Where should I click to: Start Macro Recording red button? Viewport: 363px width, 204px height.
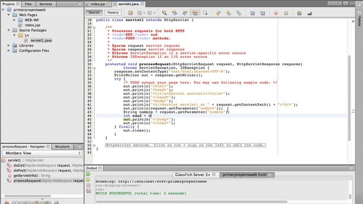click(276, 13)
